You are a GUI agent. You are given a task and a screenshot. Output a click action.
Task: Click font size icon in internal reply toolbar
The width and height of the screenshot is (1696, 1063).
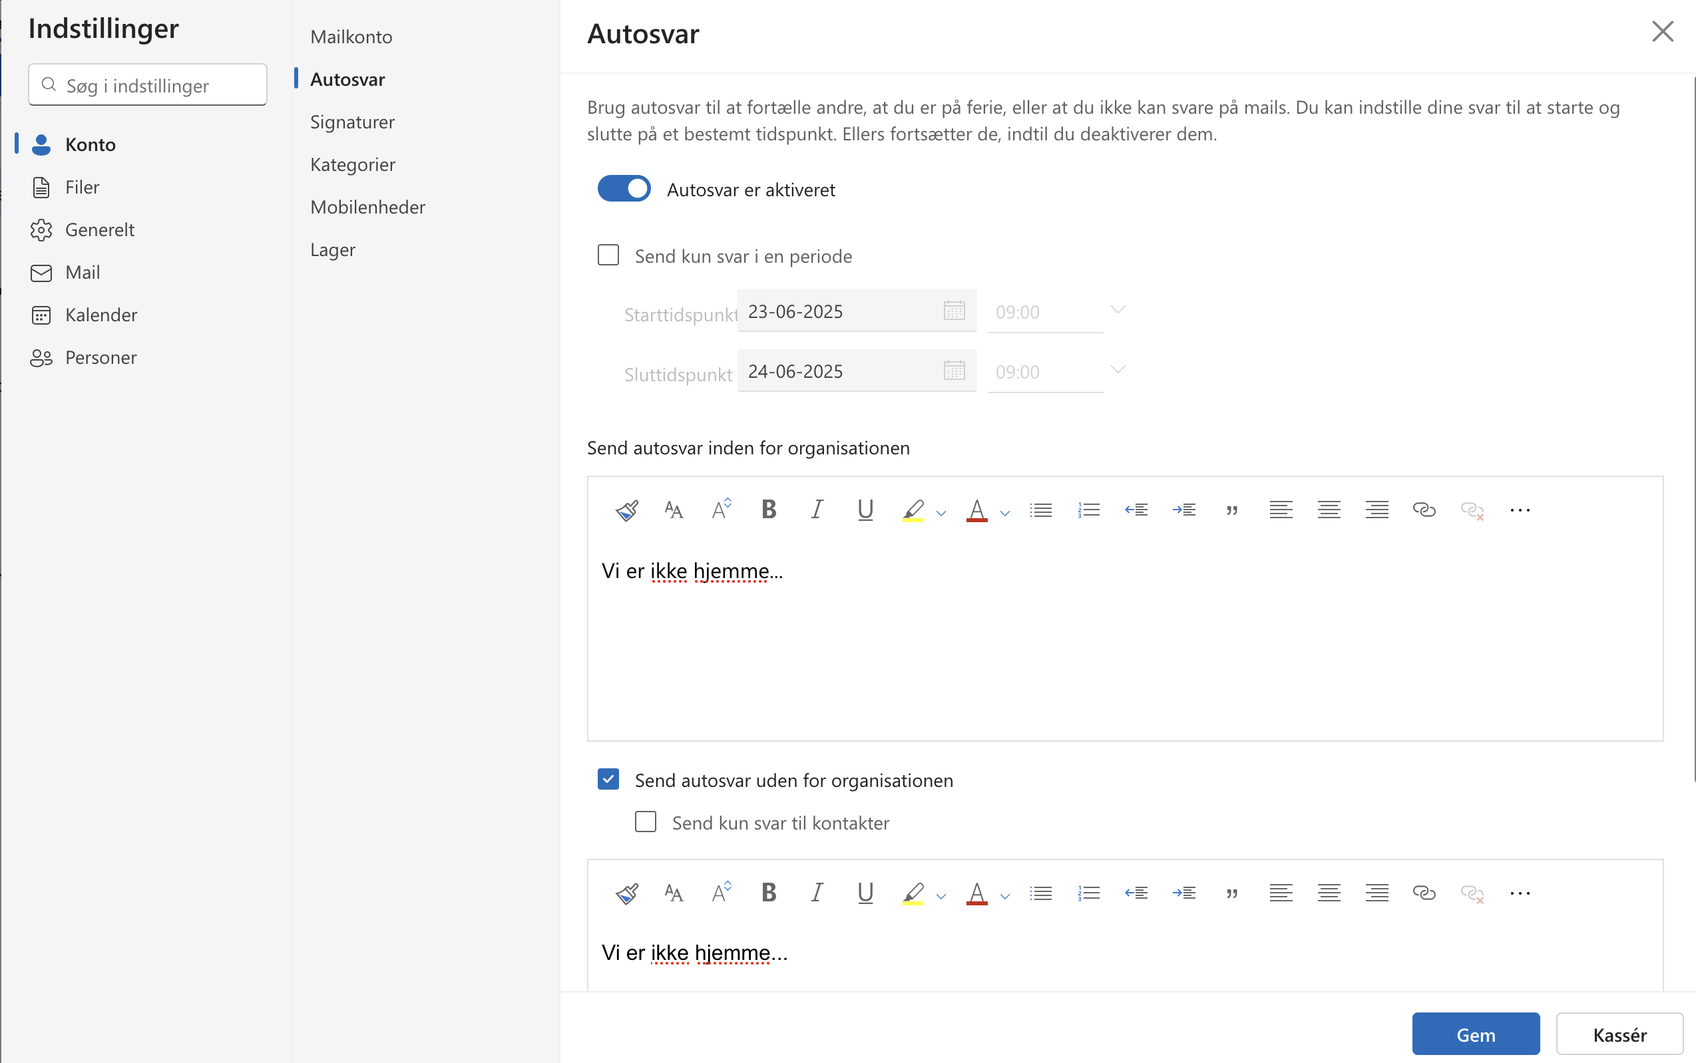click(673, 510)
